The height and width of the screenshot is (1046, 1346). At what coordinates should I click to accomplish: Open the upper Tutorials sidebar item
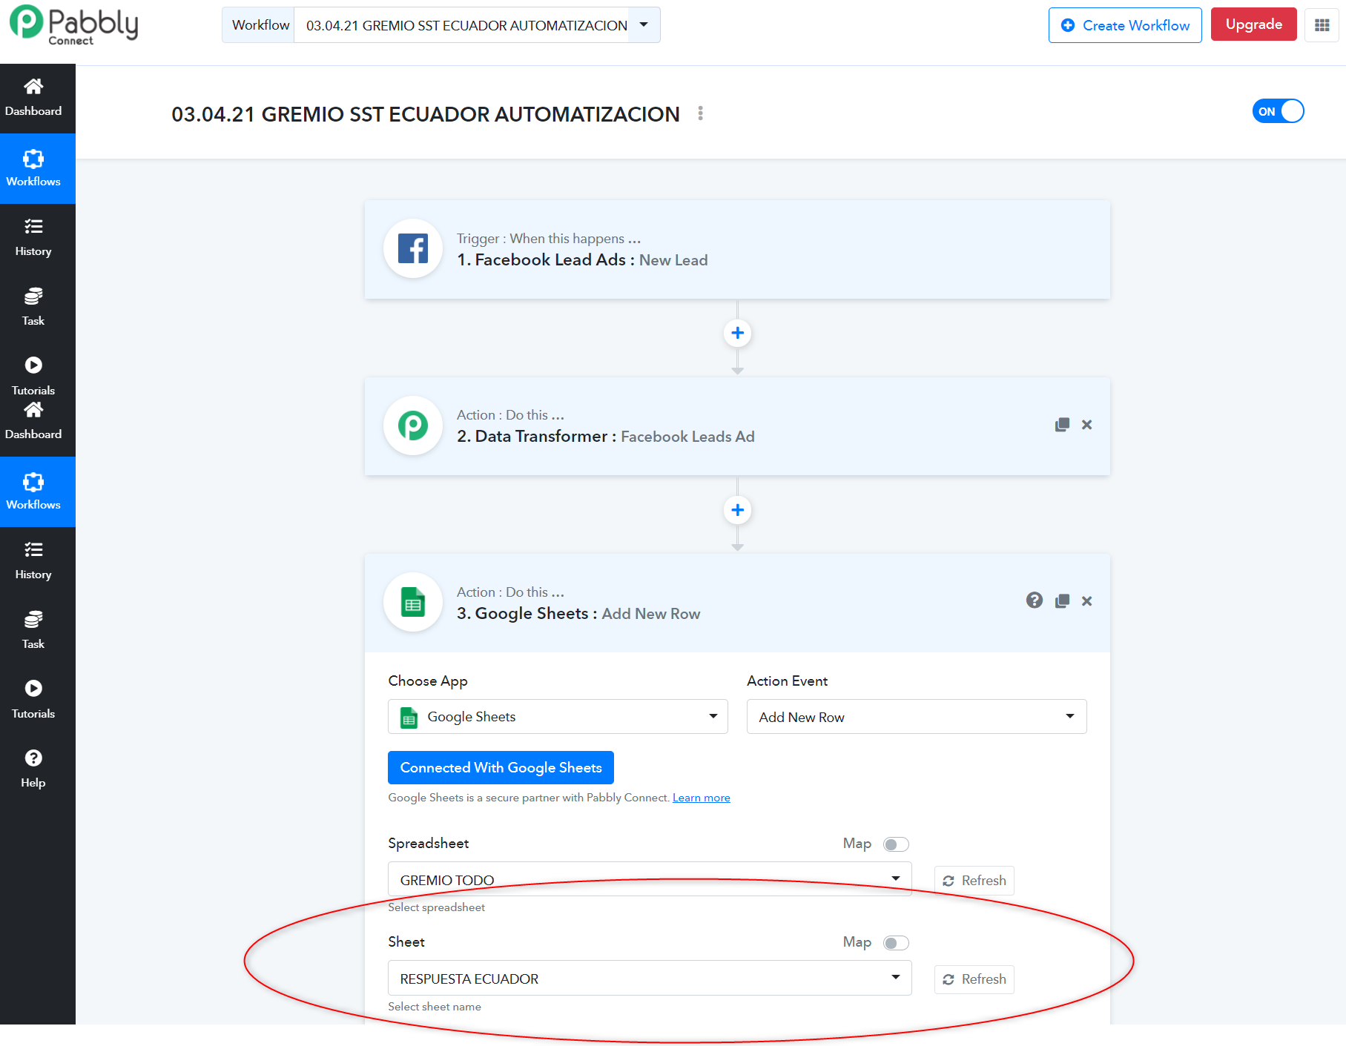33,377
